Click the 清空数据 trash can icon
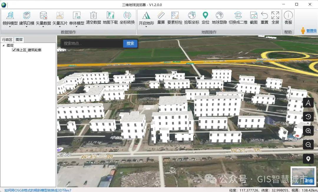This screenshot has height=192, width=318. (93, 16)
